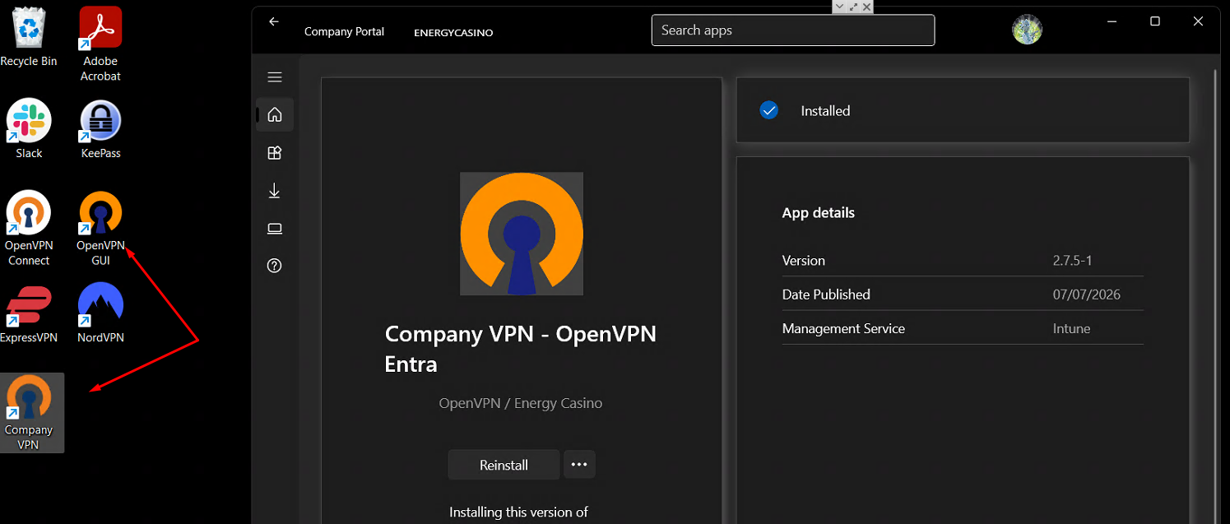1230x524 pixels.
Task: Click the Reinstall button
Action: coord(504,465)
